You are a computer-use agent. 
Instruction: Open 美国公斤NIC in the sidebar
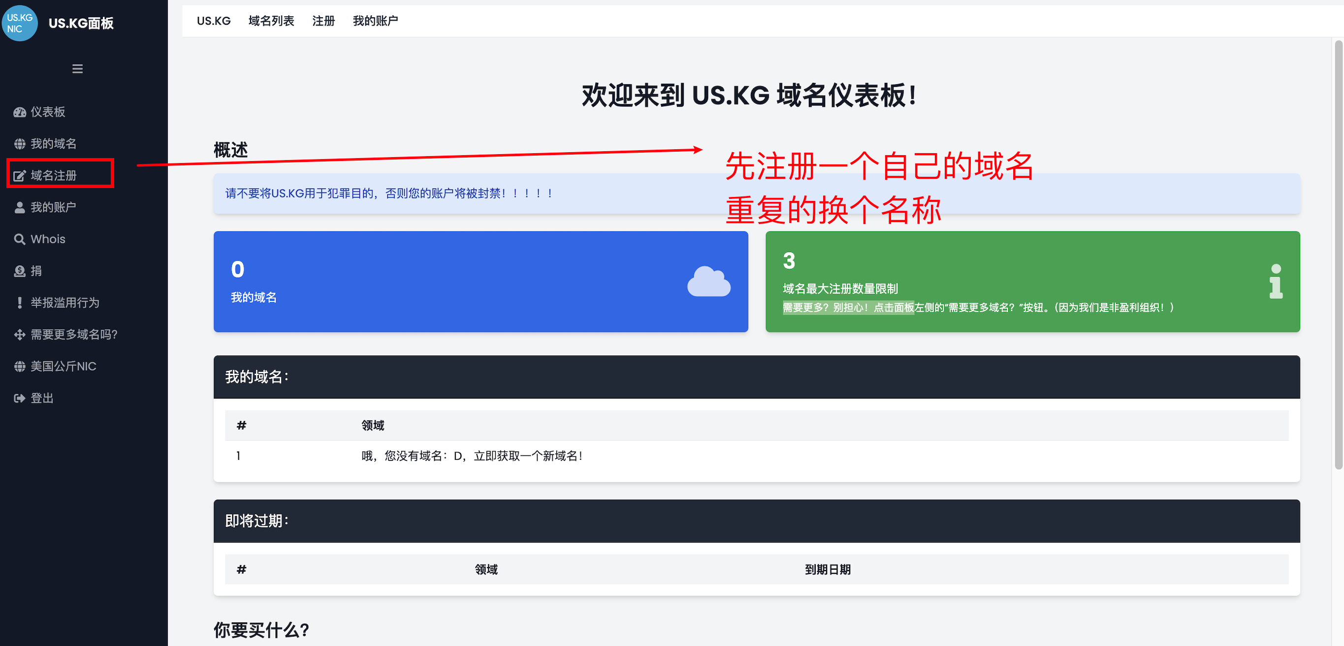point(64,367)
